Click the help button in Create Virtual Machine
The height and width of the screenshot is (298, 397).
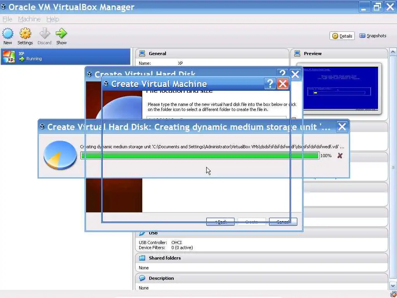click(270, 84)
